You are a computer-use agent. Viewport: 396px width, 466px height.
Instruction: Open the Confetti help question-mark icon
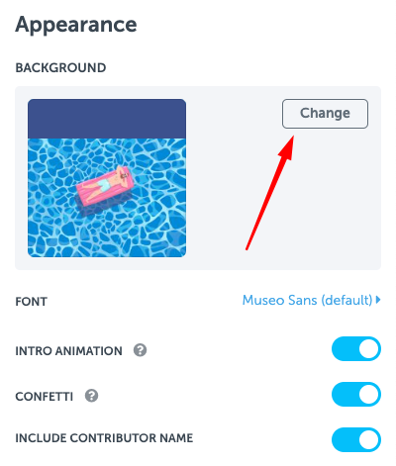tap(91, 396)
